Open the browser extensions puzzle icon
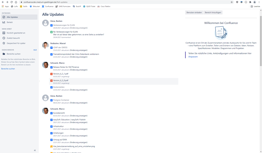This screenshot has height=153, width=262. (250, 2)
